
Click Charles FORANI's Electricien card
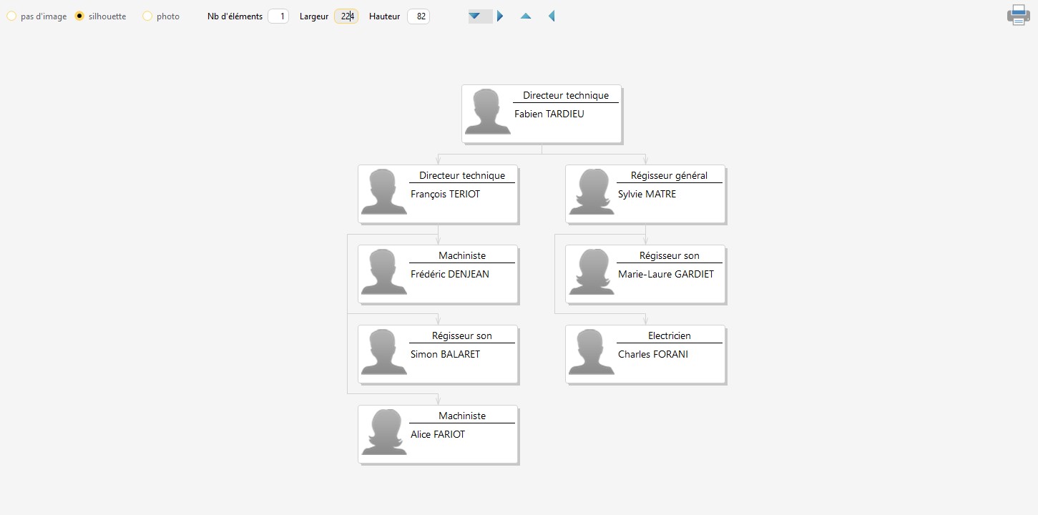click(x=645, y=355)
